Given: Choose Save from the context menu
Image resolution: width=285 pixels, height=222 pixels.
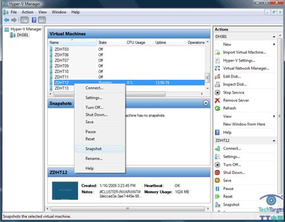Looking at the screenshot, I should click(x=100, y=122).
